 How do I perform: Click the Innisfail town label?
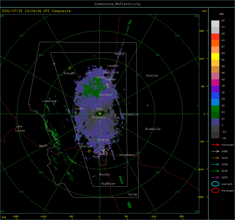pyautogui.click(x=105, y=95)
